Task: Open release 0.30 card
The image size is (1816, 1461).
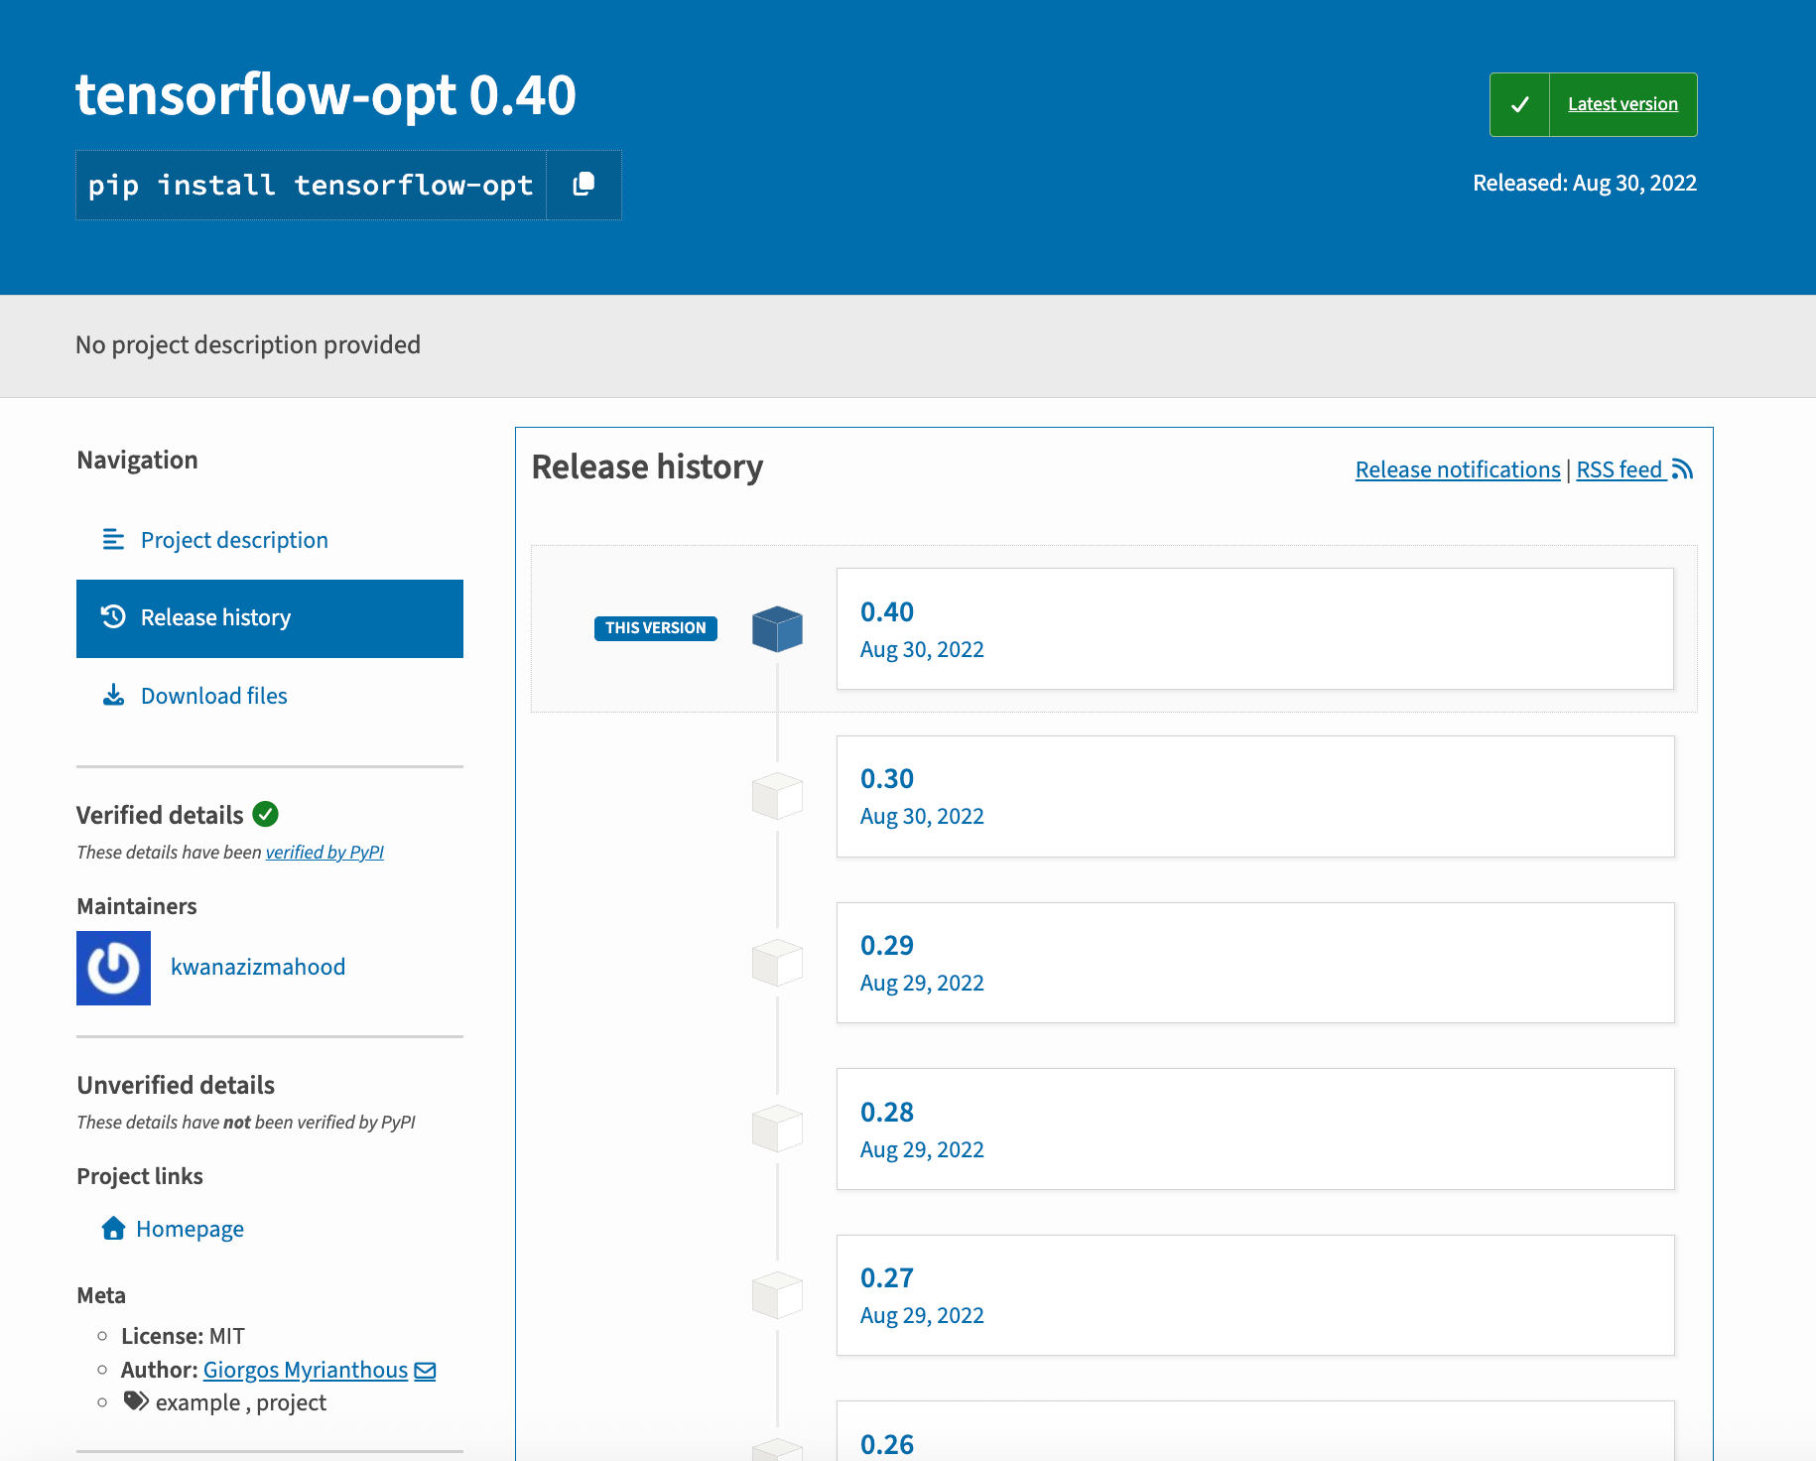Action: coord(1255,796)
